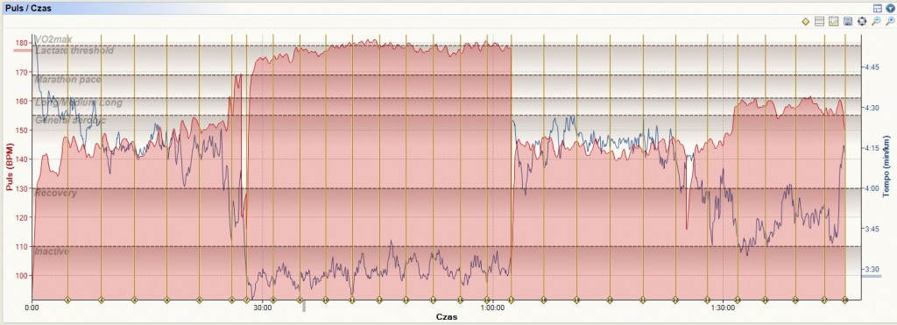Click the 0:00 time axis label

click(x=32, y=307)
